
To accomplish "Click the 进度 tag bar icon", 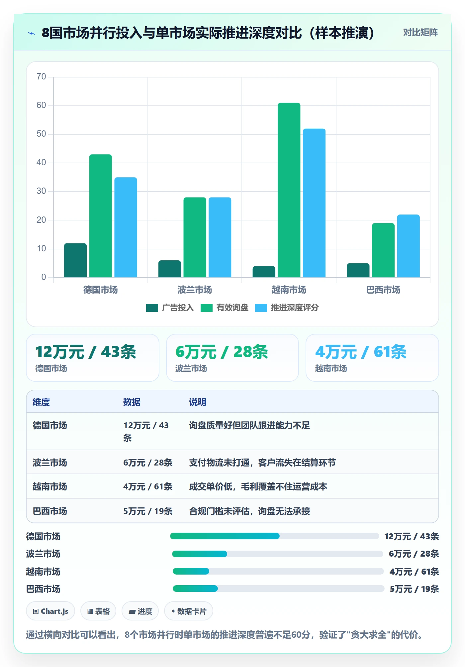I will pos(132,611).
